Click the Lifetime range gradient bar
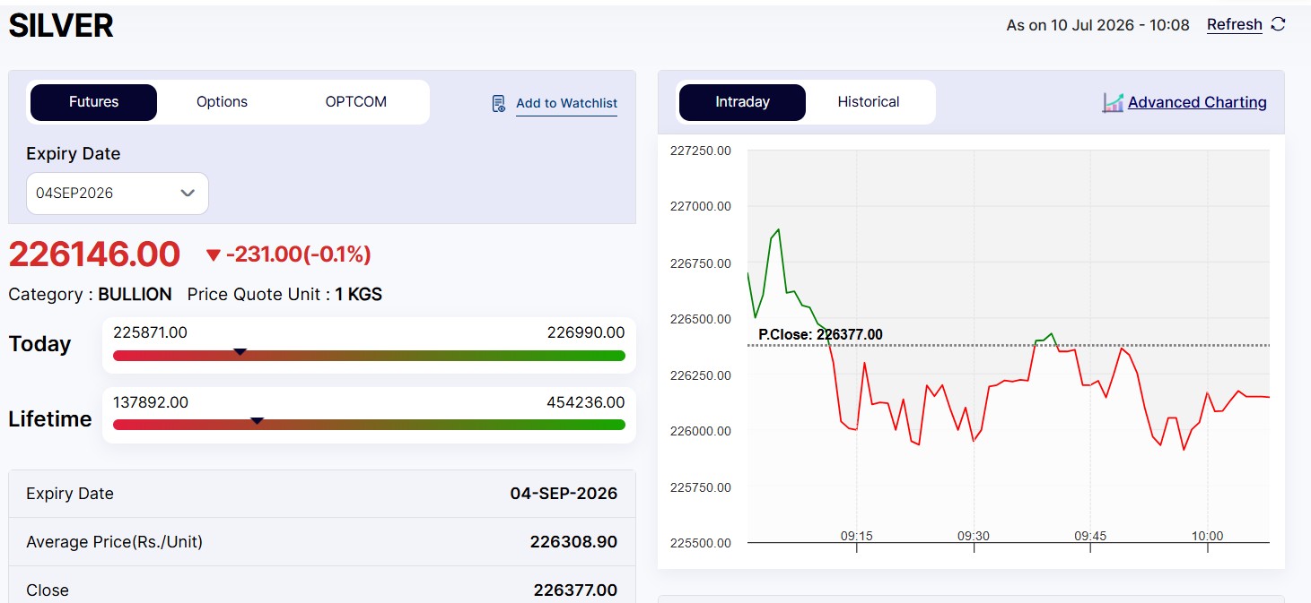Screen dimensions: 1311x603 pos(369,424)
